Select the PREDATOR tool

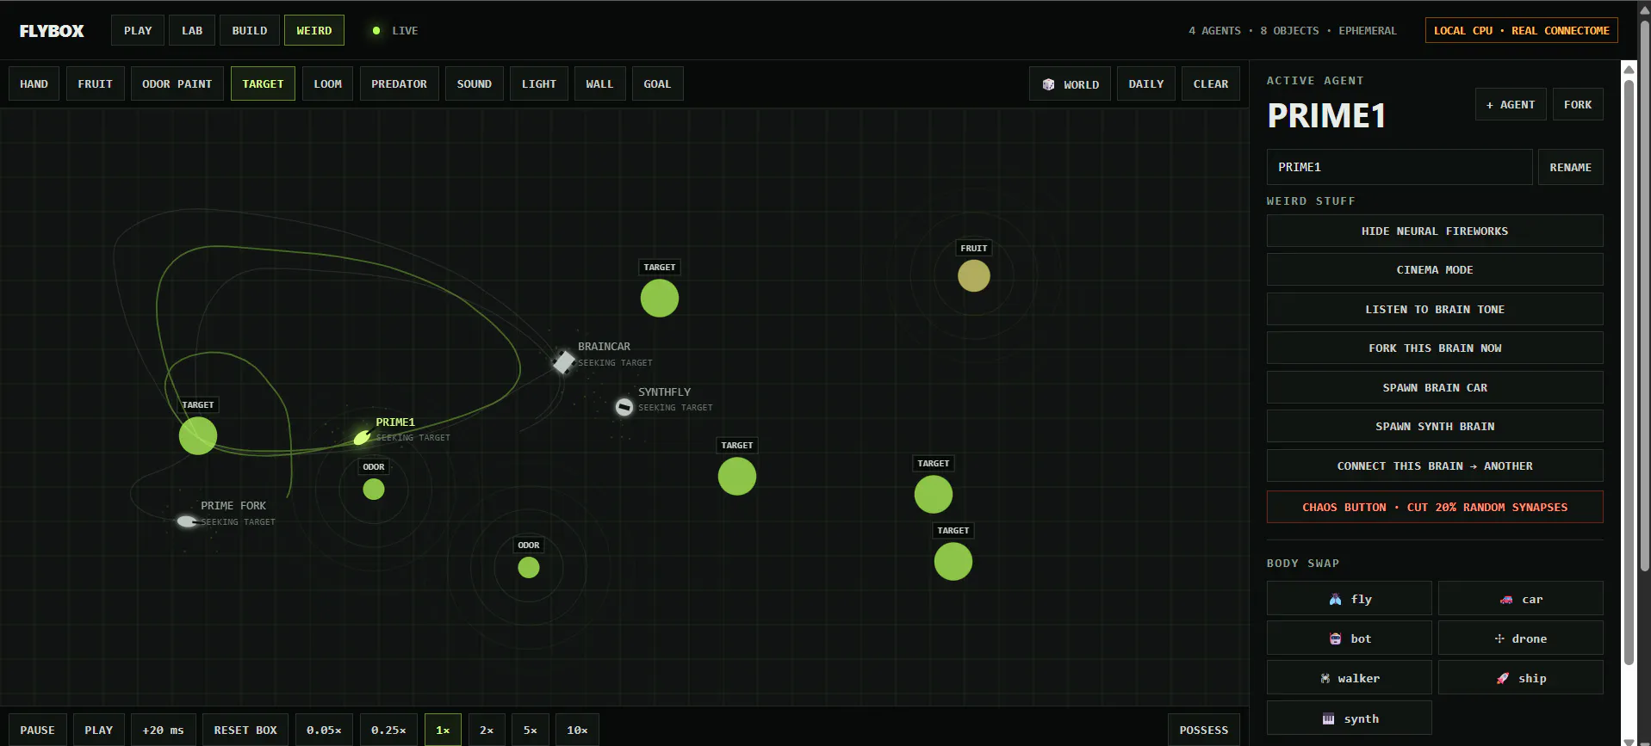point(400,83)
